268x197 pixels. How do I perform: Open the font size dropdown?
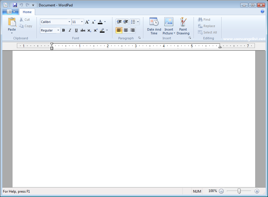[81, 22]
